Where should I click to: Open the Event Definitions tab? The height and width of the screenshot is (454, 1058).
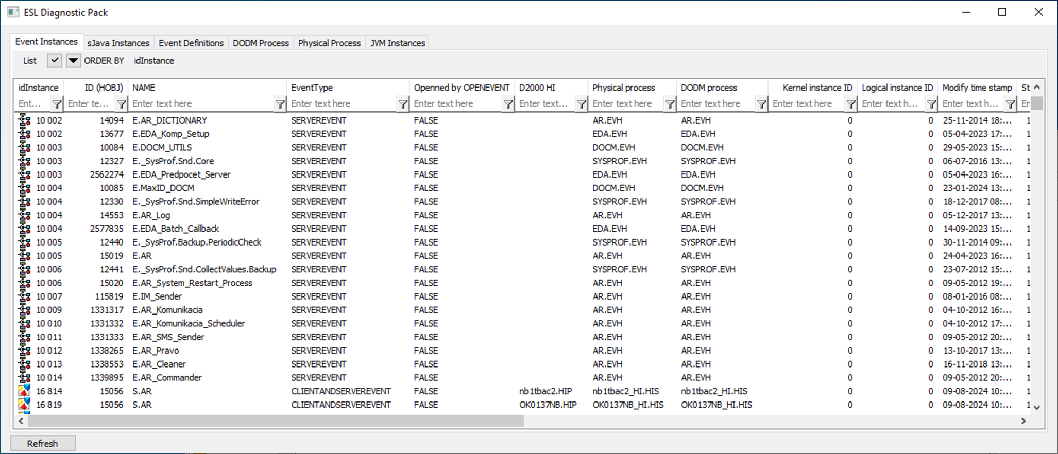[191, 43]
